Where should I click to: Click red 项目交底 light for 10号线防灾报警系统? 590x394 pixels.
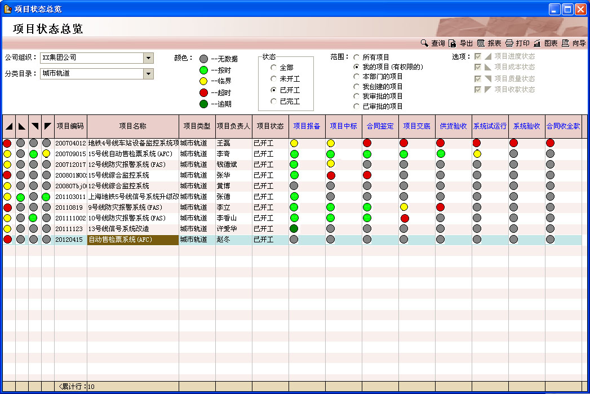click(405, 218)
